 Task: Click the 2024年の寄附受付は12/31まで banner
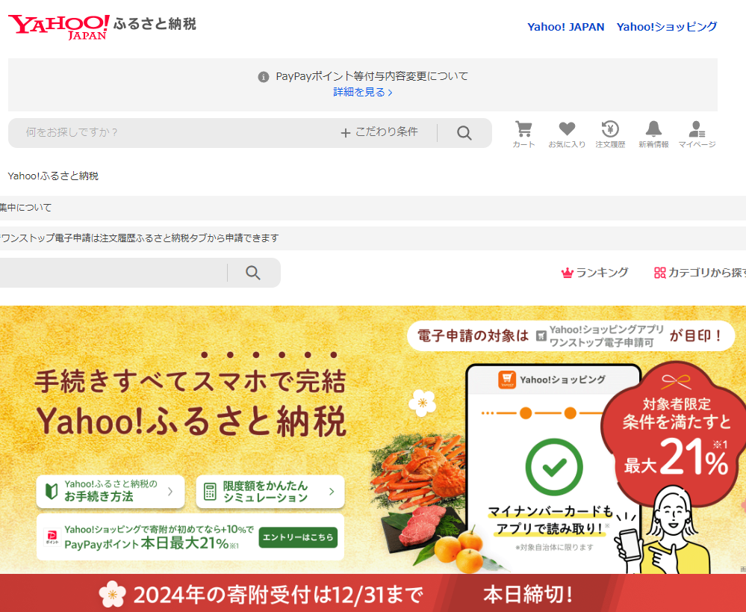373,593
